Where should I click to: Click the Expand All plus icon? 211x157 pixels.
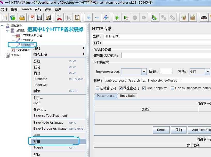[88, 18]
